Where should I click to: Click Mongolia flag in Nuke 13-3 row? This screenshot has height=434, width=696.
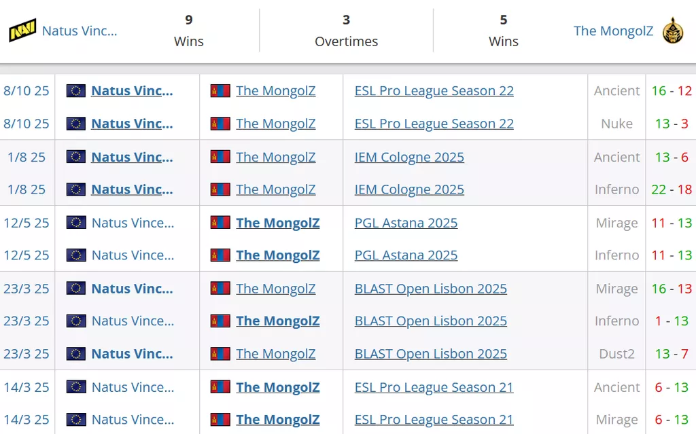[220, 124]
